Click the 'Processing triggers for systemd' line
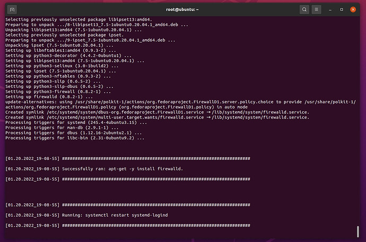 pyautogui.click(x=76, y=122)
